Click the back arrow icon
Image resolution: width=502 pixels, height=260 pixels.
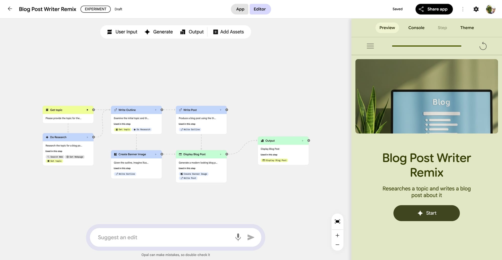(10, 9)
